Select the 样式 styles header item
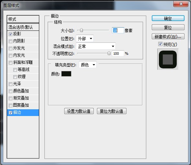 23,19
